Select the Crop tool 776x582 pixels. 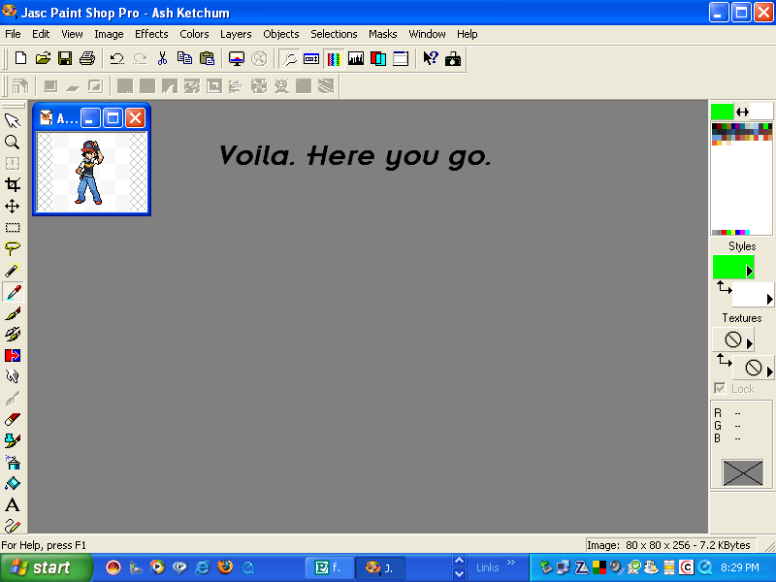[13, 184]
